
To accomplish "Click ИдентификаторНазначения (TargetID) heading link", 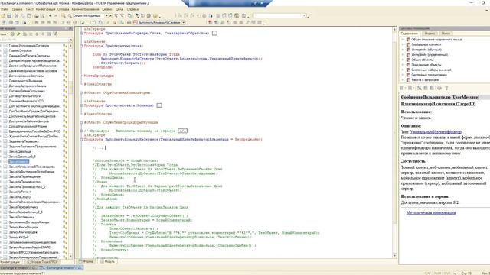I will coord(438,104).
